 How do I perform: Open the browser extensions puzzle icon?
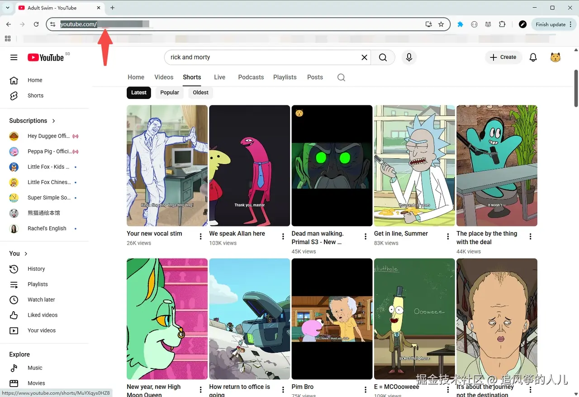pos(502,24)
